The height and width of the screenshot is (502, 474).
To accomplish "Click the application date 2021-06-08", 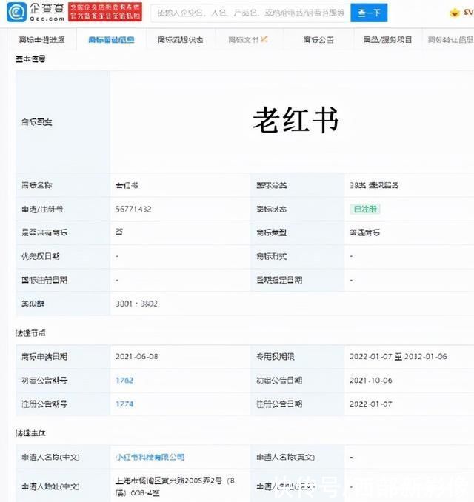I will [x=137, y=356].
